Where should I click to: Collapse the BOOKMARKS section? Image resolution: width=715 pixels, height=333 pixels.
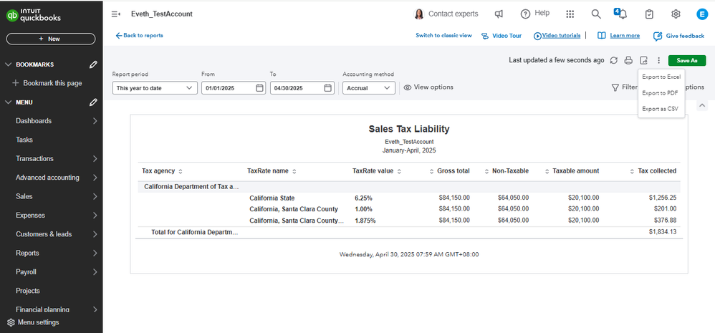coord(8,64)
